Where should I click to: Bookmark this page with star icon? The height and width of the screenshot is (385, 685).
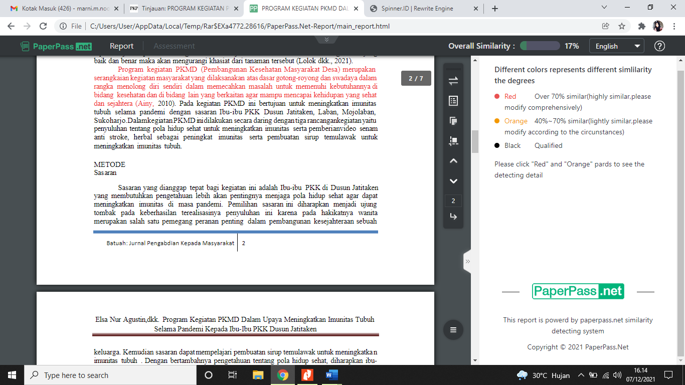coord(622,26)
